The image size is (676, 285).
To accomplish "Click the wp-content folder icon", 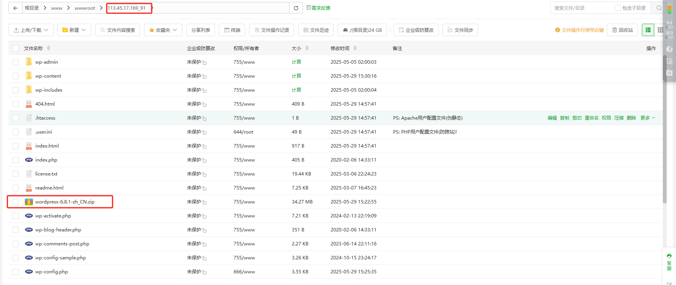I will point(29,76).
